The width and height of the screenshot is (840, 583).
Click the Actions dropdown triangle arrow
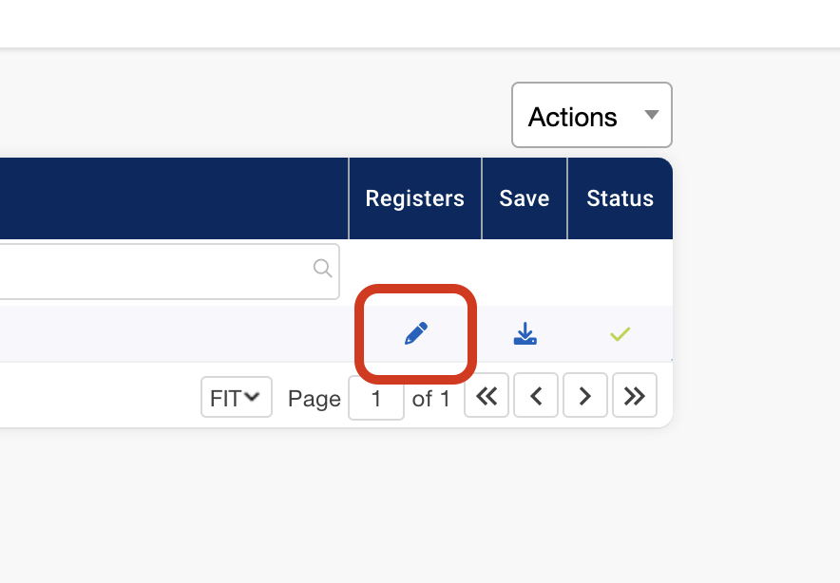click(x=651, y=115)
